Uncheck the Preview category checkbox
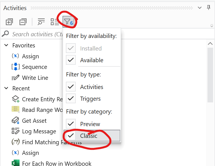 (x=71, y=124)
